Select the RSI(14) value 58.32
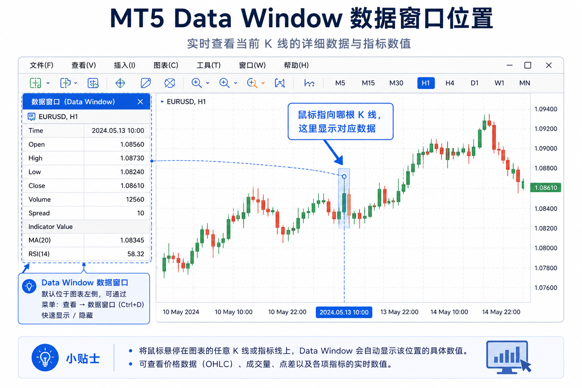This screenshot has width=582, height=388. (136, 254)
